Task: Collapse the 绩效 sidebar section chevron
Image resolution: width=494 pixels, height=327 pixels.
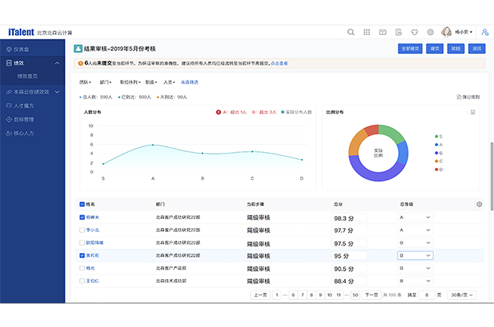Action: (57, 63)
